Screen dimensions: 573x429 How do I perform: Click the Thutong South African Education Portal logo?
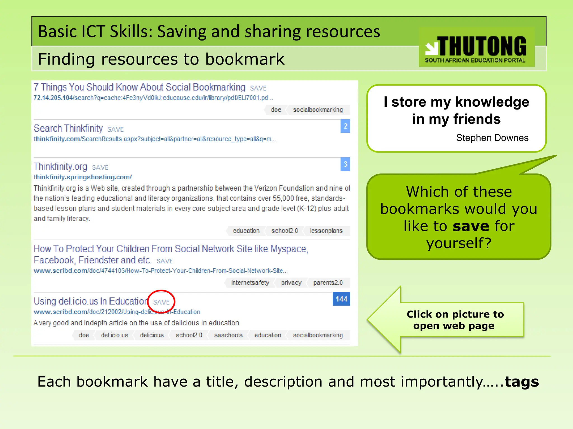(476, 47)
